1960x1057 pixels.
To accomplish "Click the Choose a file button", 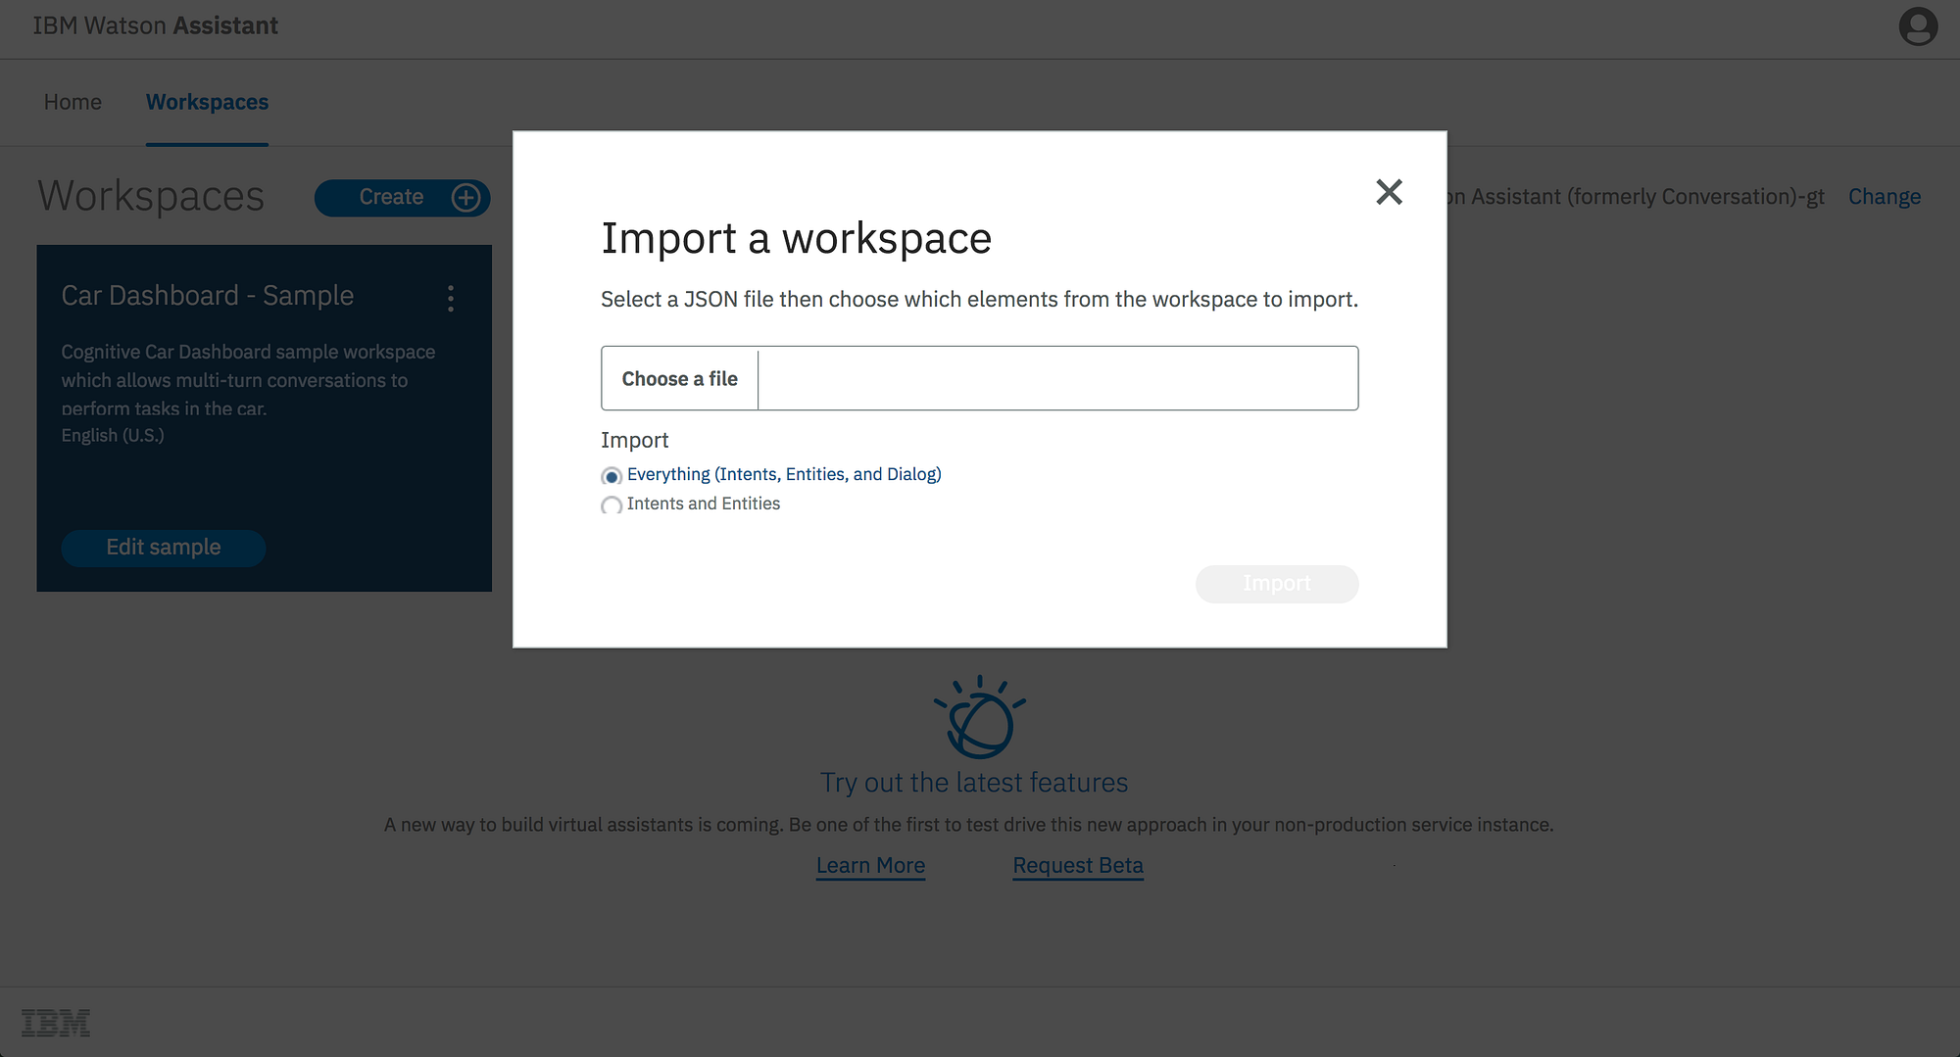I will (679, 378).
